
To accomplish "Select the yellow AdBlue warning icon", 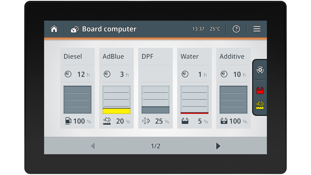I will pos(260,106).
